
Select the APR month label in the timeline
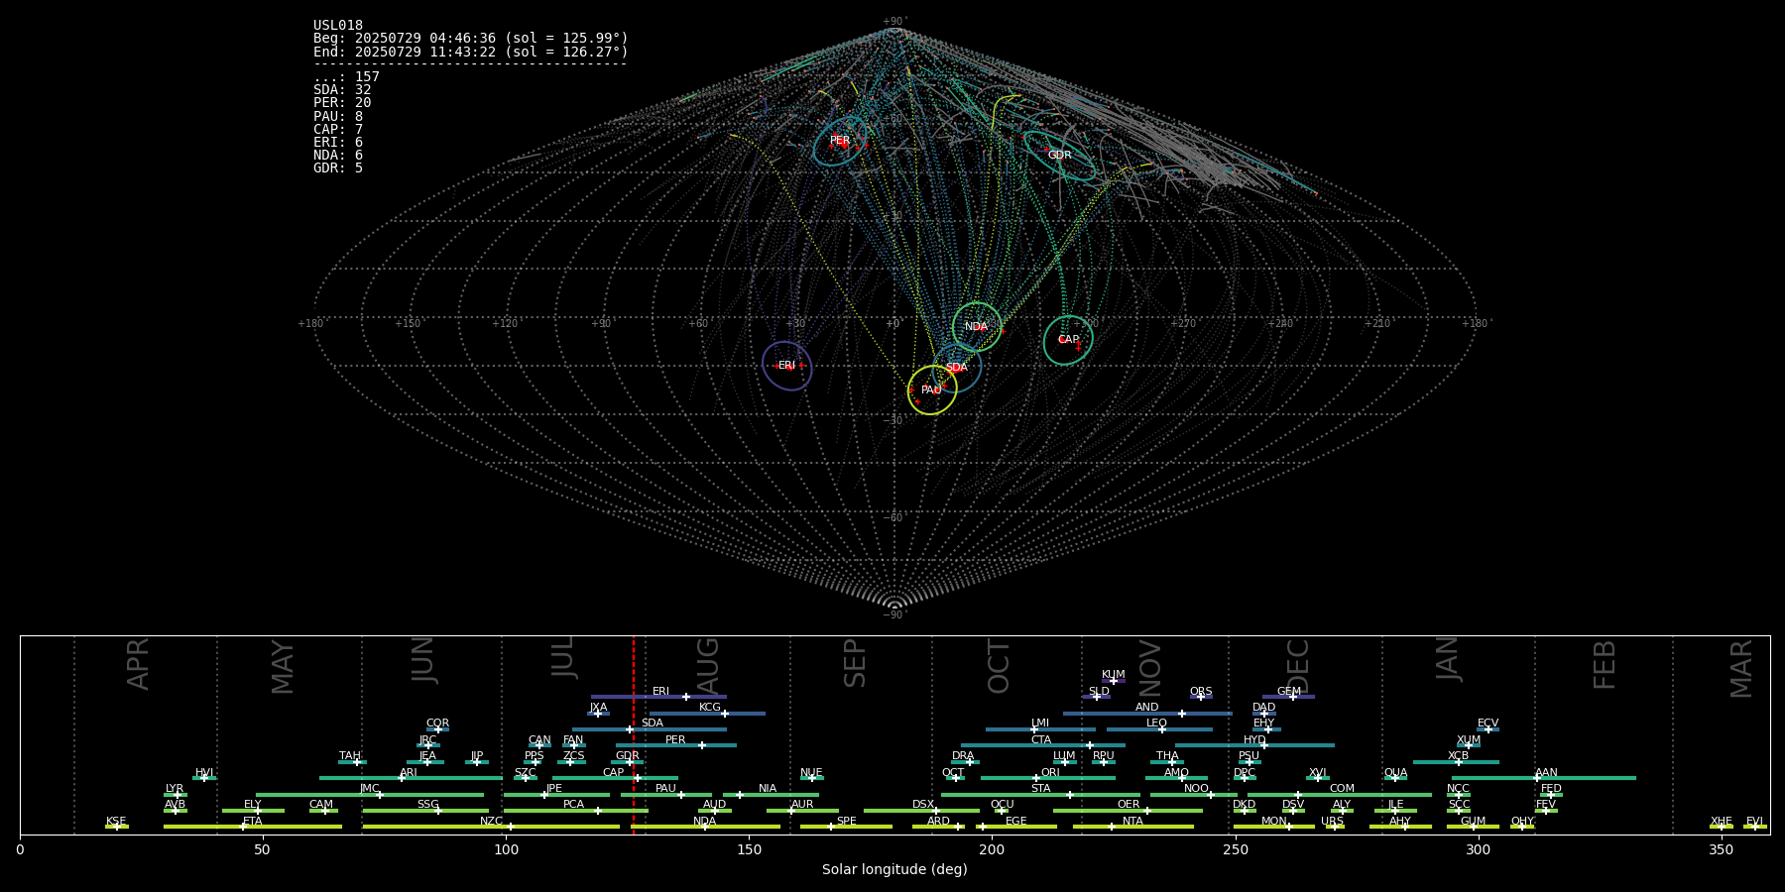(x=138, y=664)
